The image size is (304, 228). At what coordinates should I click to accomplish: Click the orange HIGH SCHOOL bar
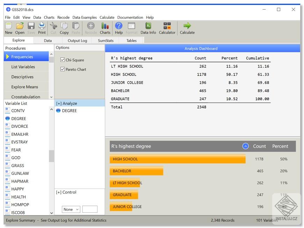click(x=177, y=159)
